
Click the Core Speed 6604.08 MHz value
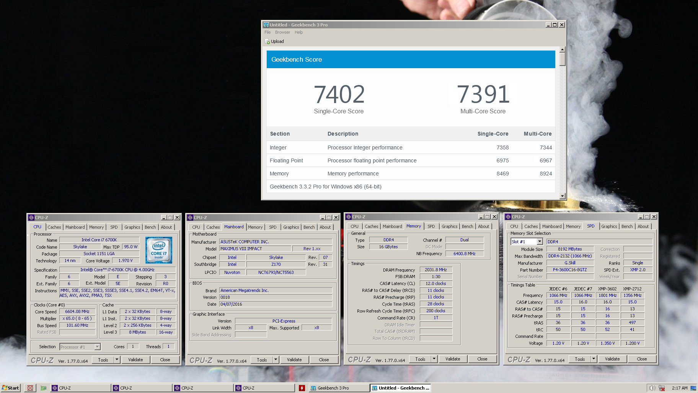click(77, 312)
